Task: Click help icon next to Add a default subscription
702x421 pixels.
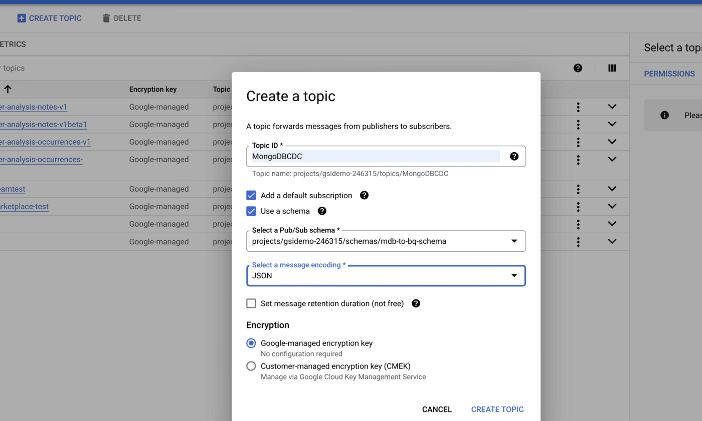Action: point(365,195)
